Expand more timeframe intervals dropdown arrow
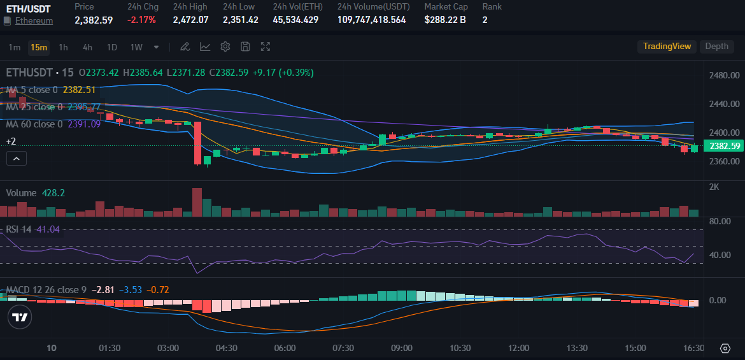Image resolution: width=745 pixels, height=360 pixels. (156, 47)
